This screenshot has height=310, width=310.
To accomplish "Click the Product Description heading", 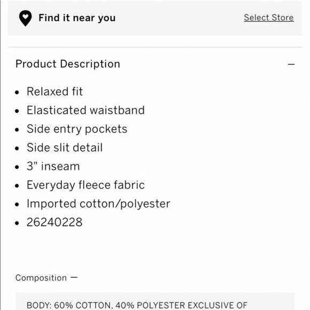I will (x=68, y=64).
